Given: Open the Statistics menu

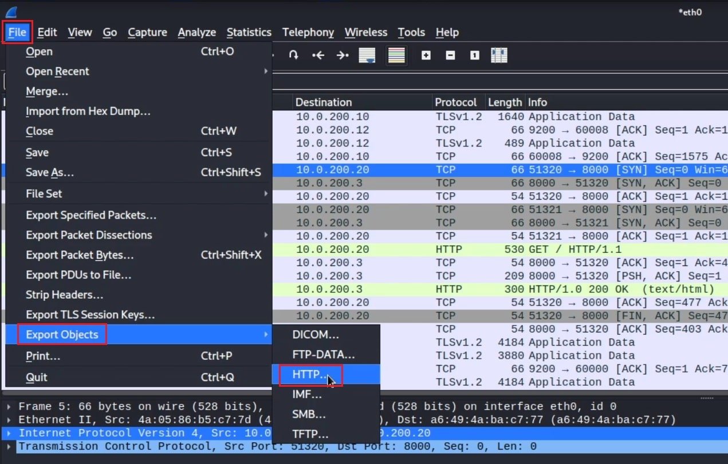Looking at the screenshot, I should 249,33.
